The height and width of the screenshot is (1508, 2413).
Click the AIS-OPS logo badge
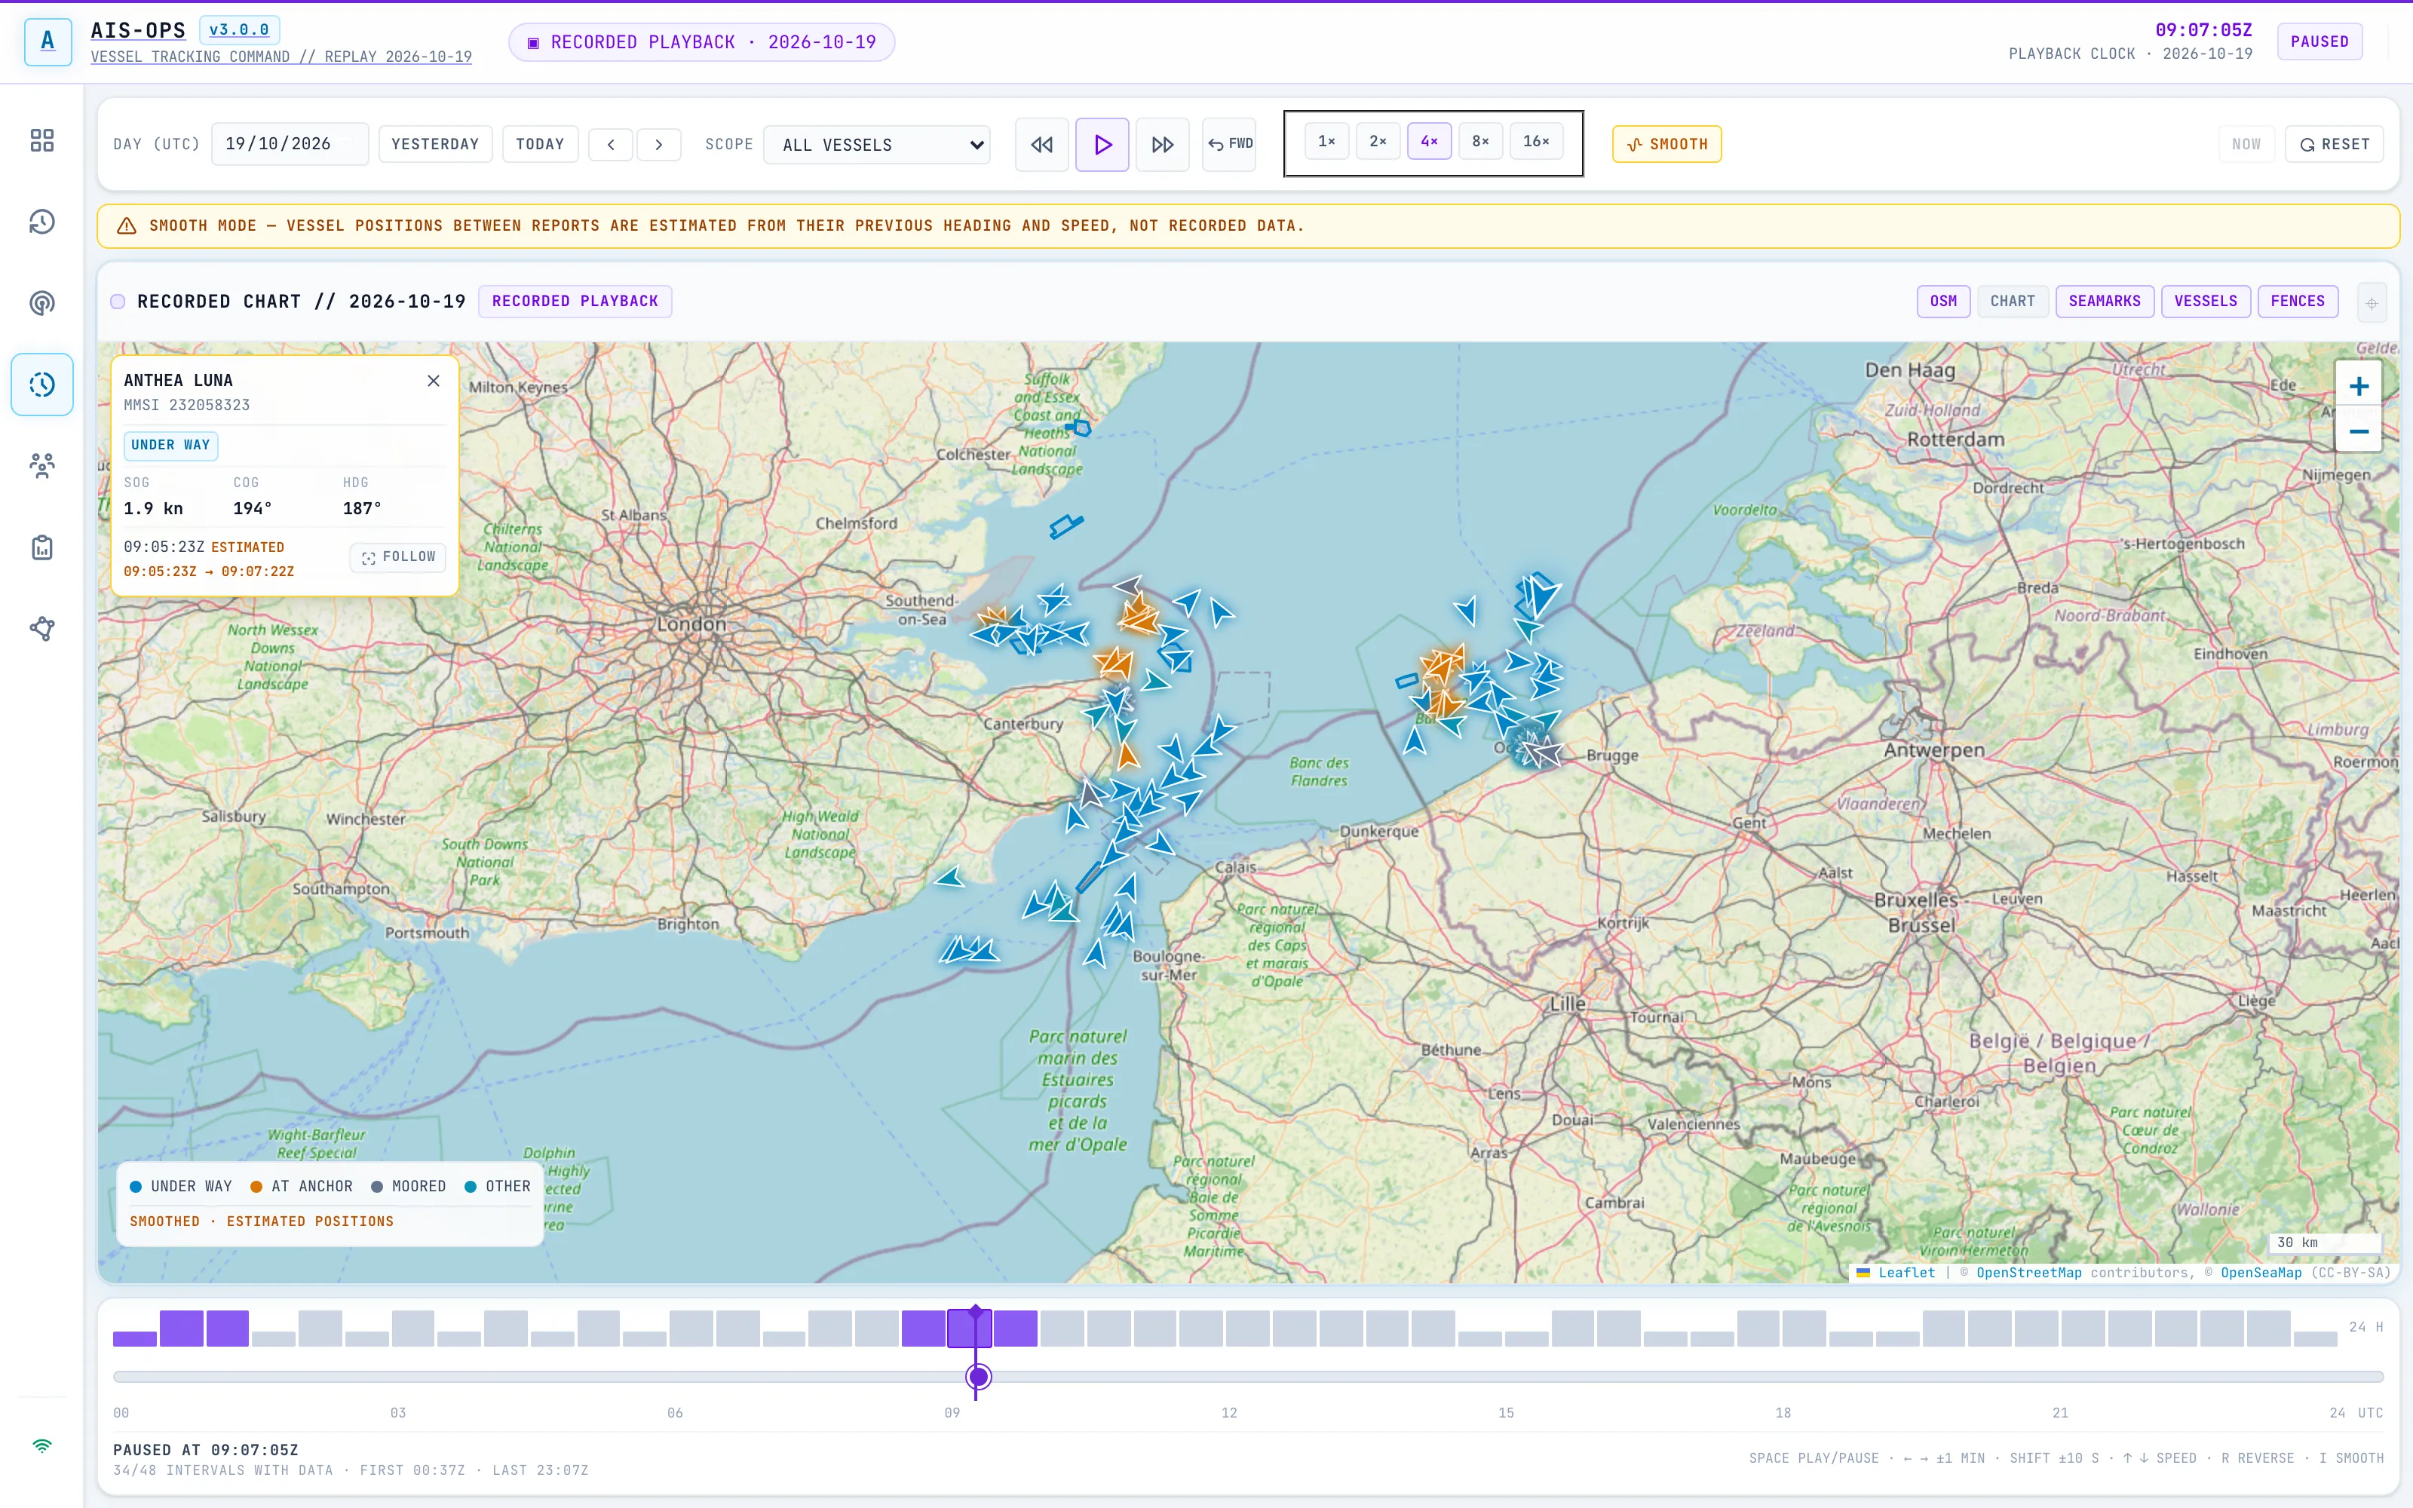(48, 42)
